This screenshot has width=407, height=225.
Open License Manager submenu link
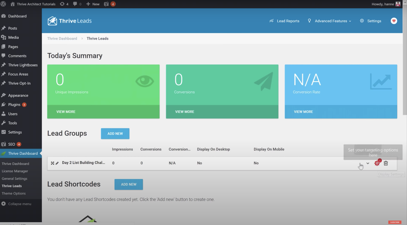15,171
